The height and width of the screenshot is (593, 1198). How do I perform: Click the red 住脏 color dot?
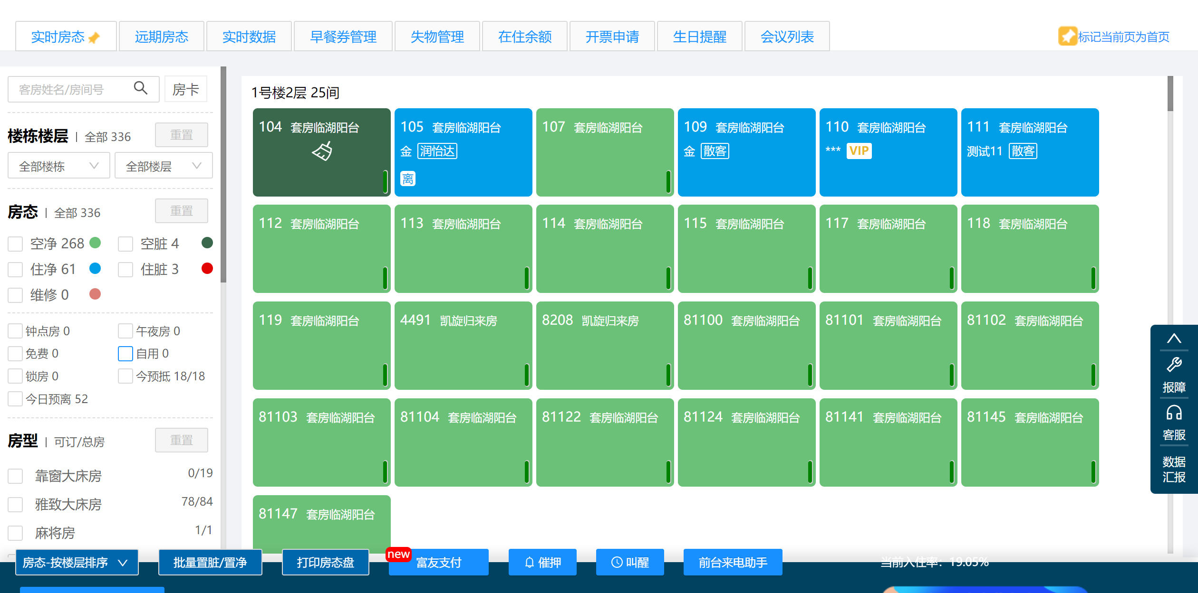[207, 268]
